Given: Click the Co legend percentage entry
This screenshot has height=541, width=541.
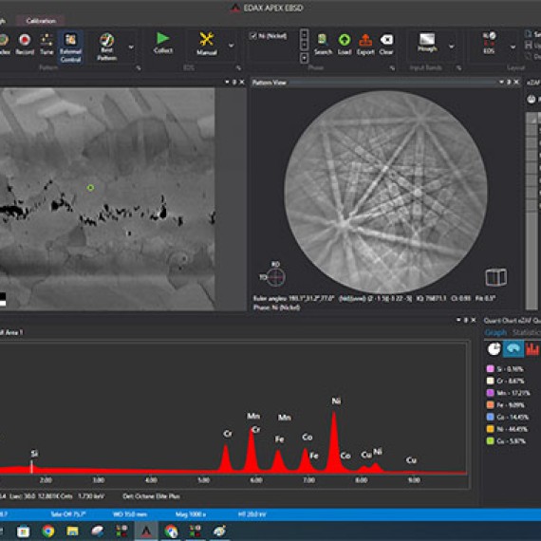Looking at the screenshot, I should pos(508,417).
